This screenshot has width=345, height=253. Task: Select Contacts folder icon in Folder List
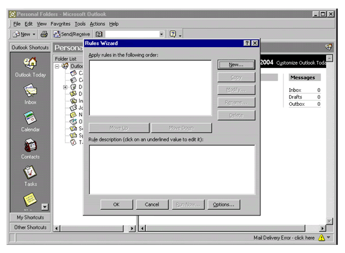(x=73, y=80)
